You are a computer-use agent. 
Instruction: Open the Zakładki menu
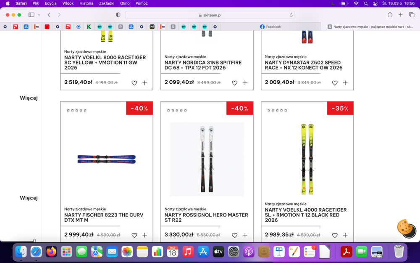pyautogui.click(x=107, y=3)
